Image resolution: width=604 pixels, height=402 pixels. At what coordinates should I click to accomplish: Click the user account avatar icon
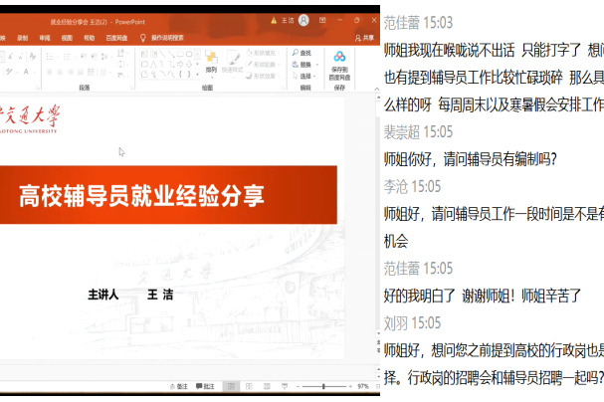303,19
